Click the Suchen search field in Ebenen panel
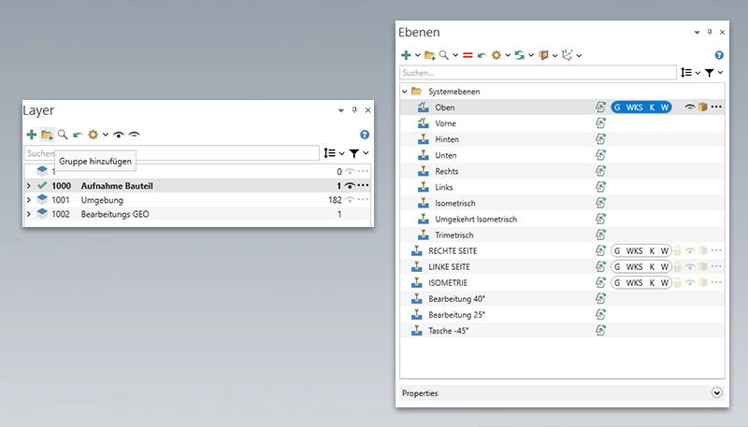The width and height of the screenshot is (748, 427). tap(538, 72)
